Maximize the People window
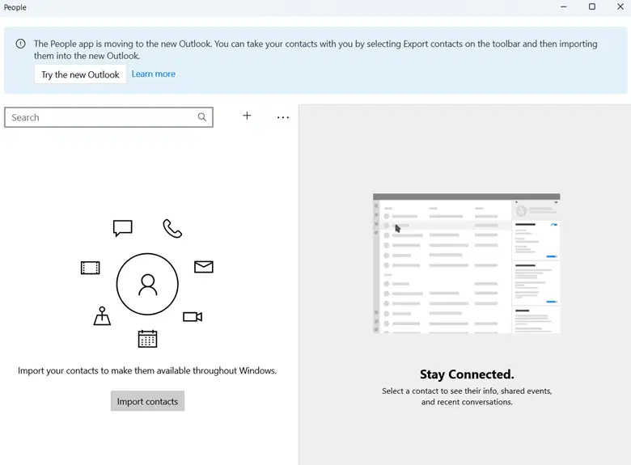 pyautogui.click(x=592, y=6)
